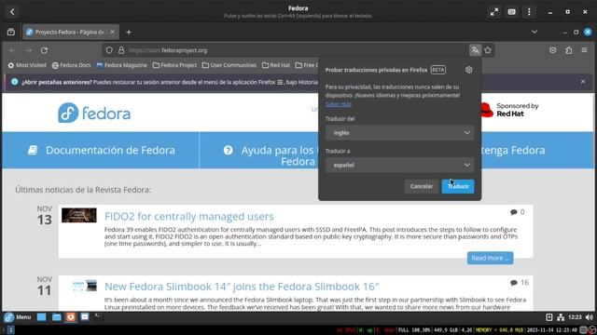Open Fedora Docs bookmark
Image resolution: width=597 pixels, height=335 pixels.
(72, 65)
